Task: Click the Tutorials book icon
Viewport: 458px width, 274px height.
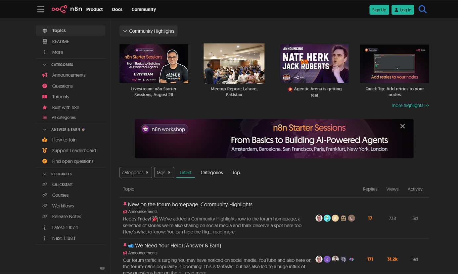Action: (x=45, y=97)
